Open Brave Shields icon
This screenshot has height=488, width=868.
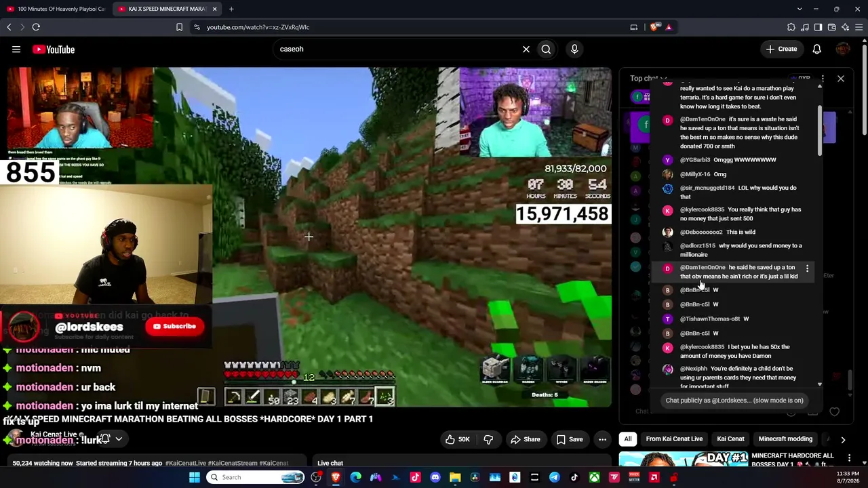[x=654, y=27]
